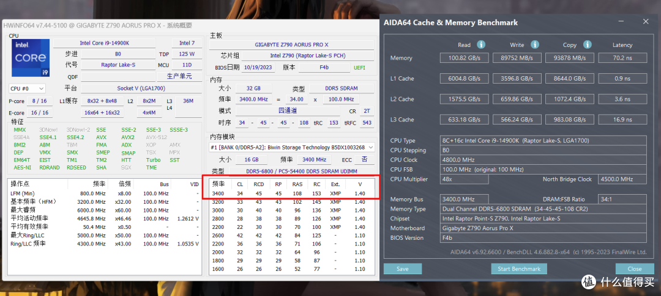Click the Intel Core i9 logo in HWiNFO64
Viewport: 661px width, 296px height.
click(x=31, y=57)
